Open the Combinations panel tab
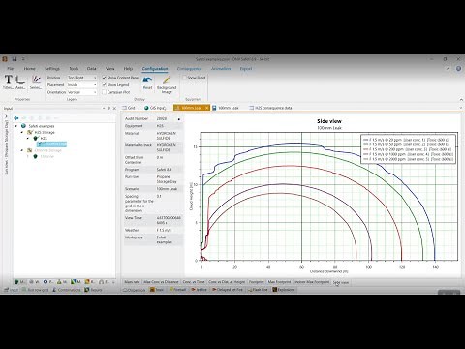 pyautogui.click(x=67, y=290)
